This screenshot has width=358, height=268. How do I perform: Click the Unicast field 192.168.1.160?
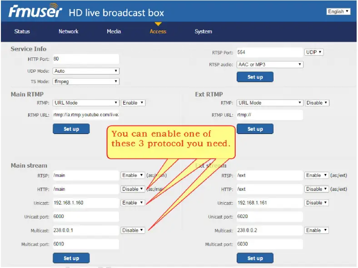click(86, 203)
